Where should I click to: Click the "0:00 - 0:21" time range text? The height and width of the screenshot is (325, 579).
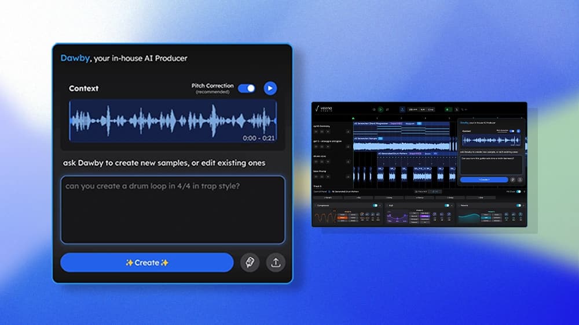coord(258,139)
